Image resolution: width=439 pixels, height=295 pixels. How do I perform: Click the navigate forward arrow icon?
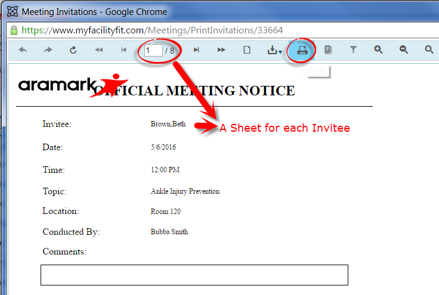click(x=48, y=50)
